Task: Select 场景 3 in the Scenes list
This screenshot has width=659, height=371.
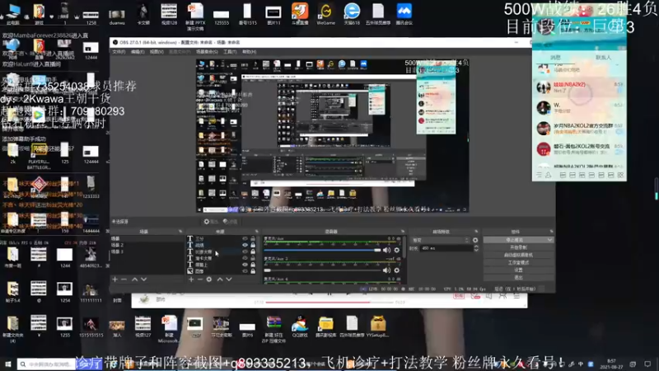Action: click(117, 251)
